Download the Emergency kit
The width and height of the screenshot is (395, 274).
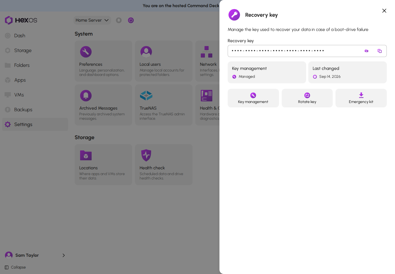(x=361, y=98)
